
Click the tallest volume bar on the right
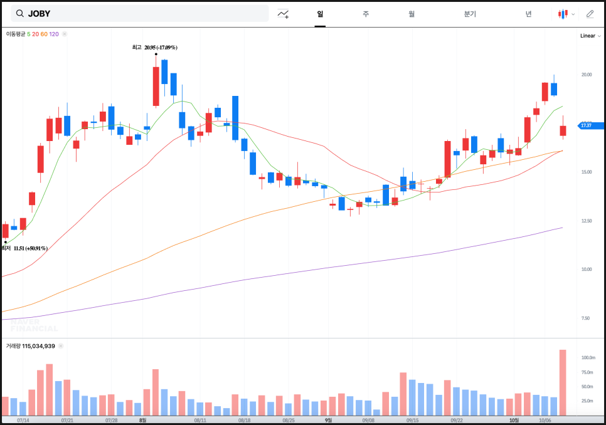click(x=563, y=382)
